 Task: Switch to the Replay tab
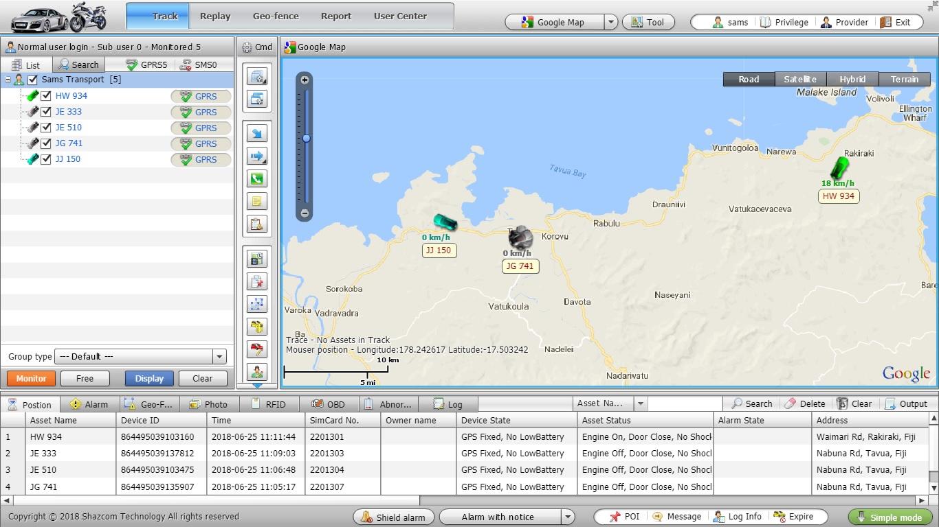215,16
